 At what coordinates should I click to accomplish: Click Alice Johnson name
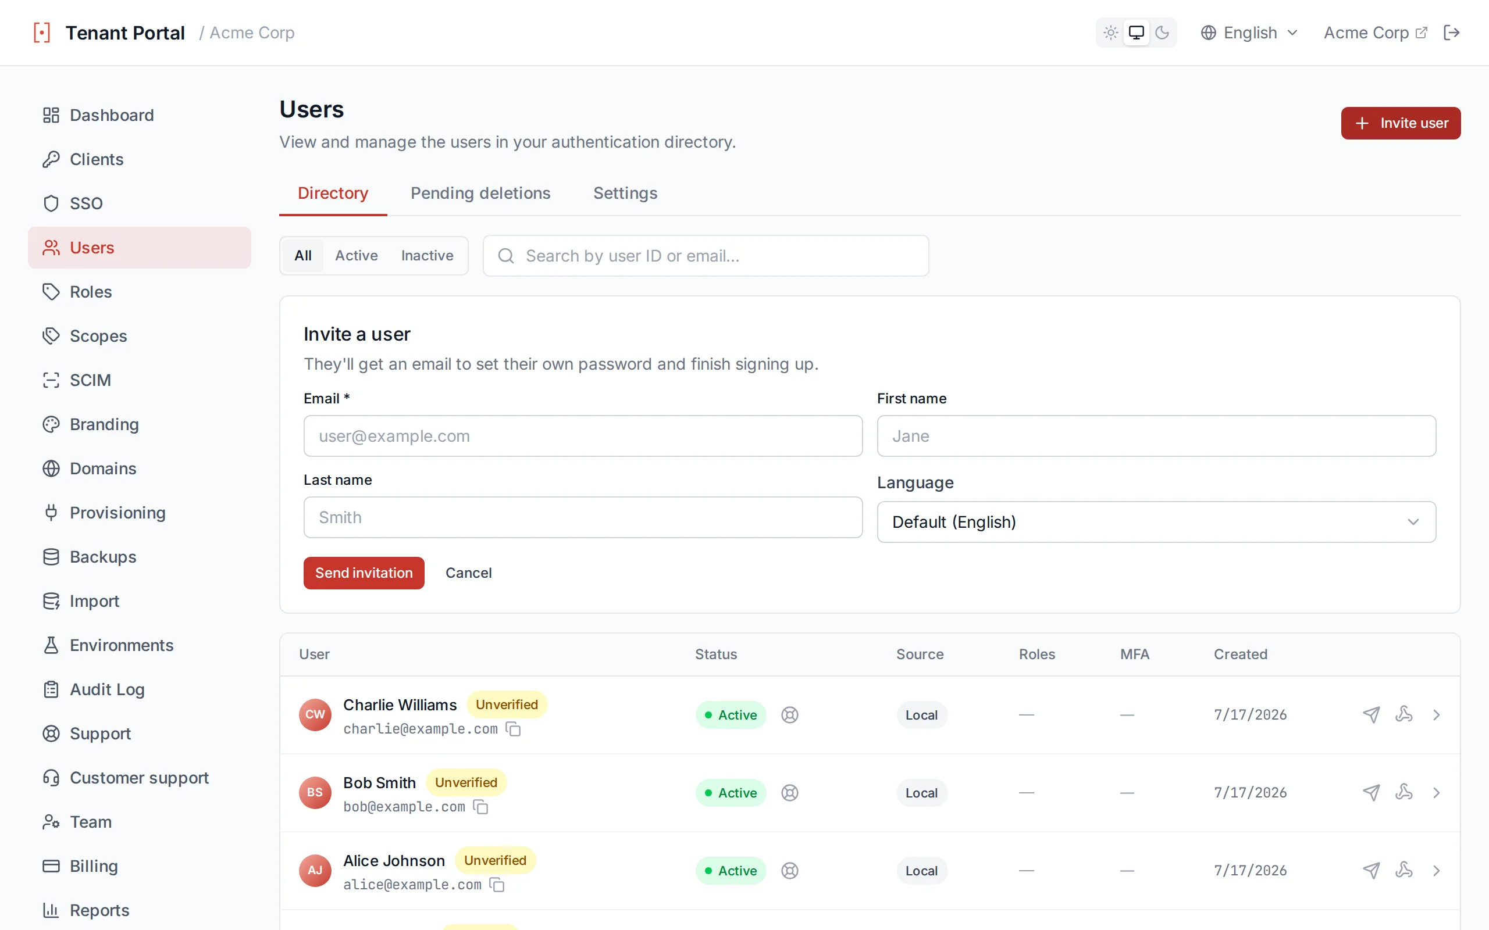394,860
